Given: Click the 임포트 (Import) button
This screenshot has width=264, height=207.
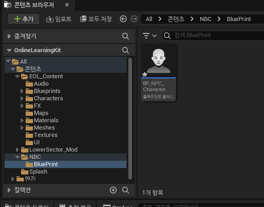Looking at the screenshot, I should pyautogui.click(x=59, y=19).
